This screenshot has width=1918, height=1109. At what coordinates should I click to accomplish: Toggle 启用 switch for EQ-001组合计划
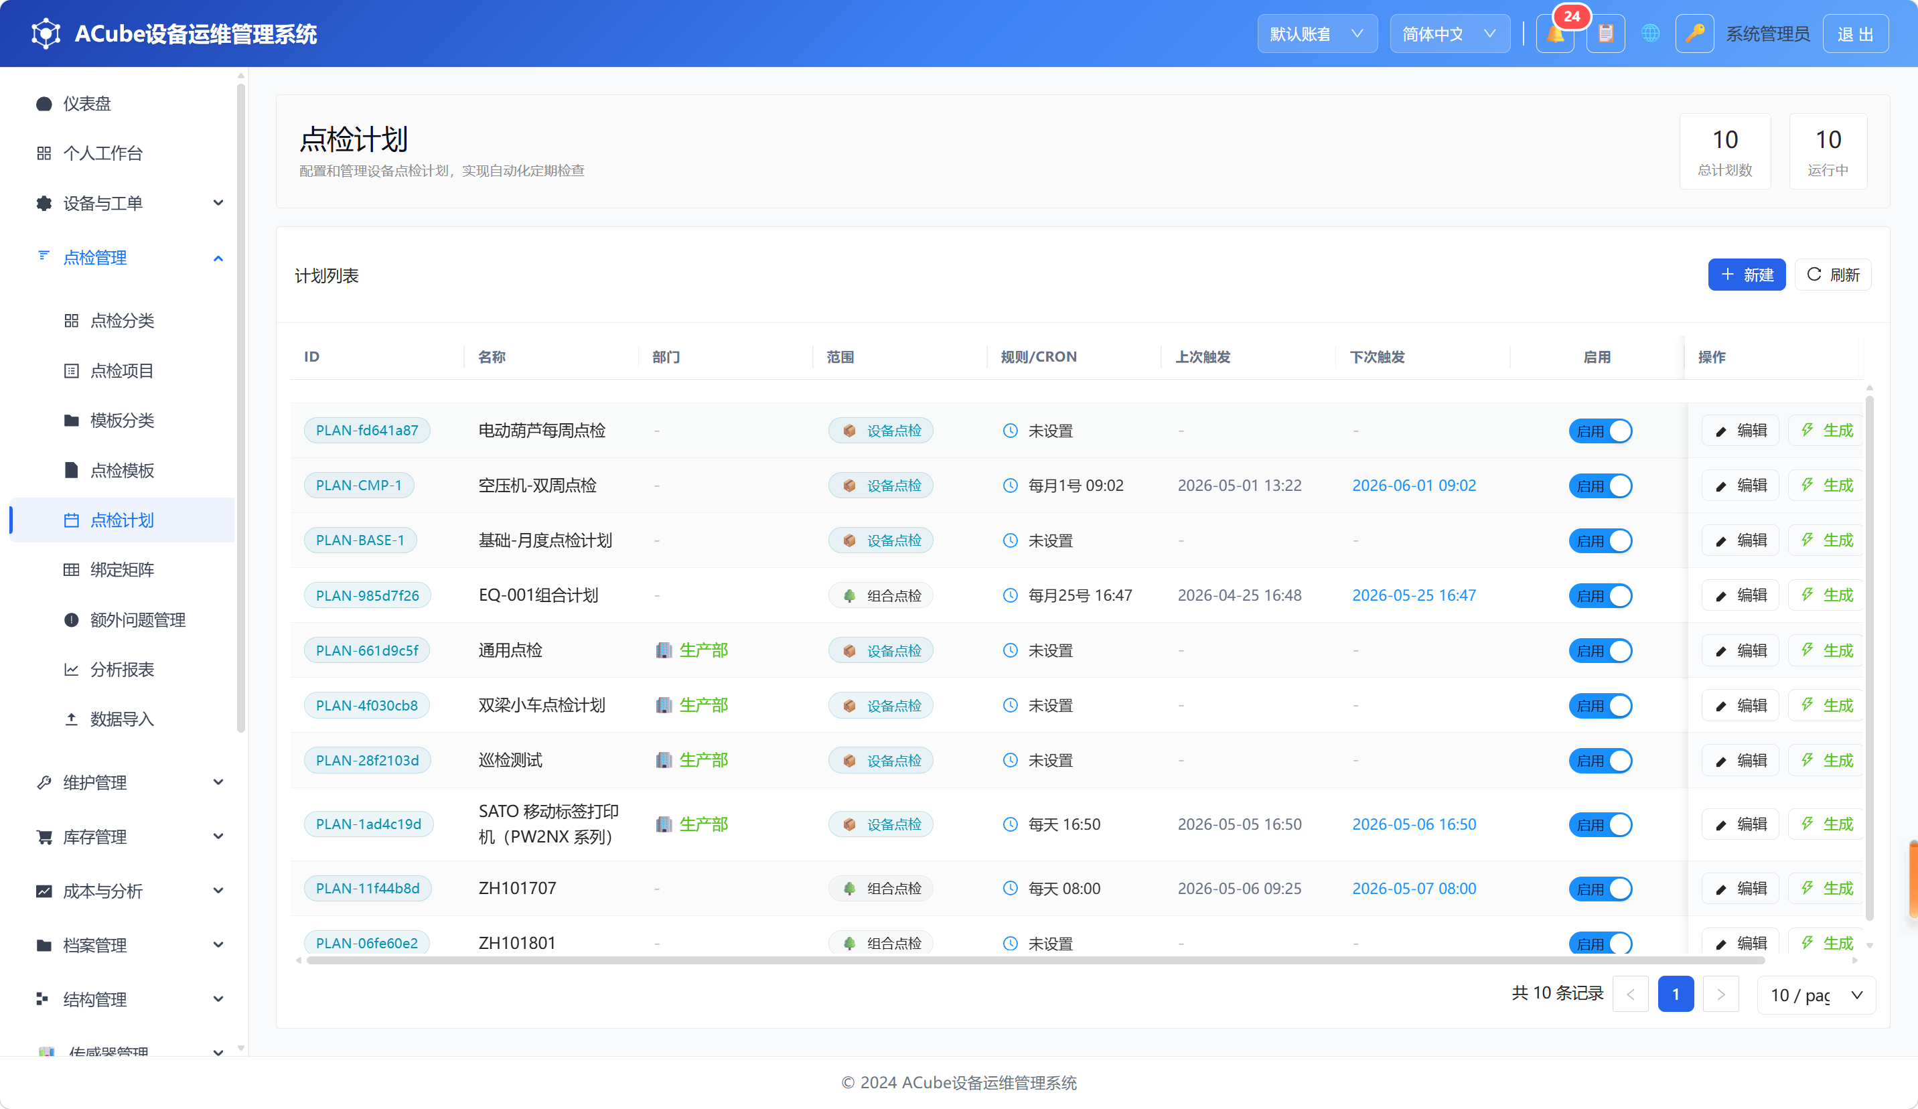[x=1600, y=595]
